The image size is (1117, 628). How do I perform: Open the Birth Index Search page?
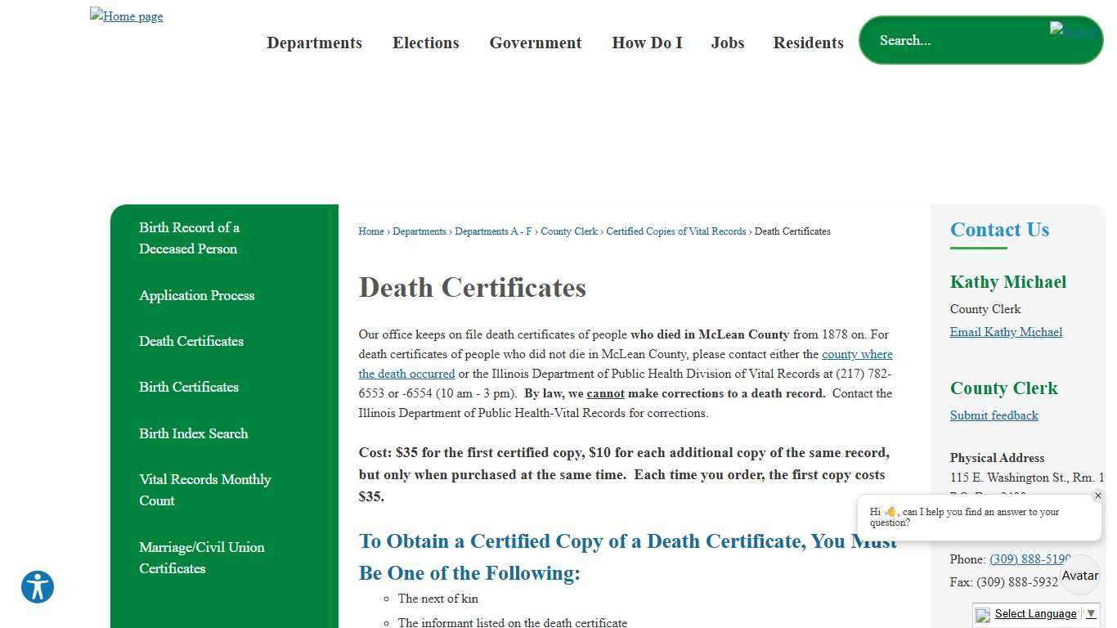pos(194,433)
